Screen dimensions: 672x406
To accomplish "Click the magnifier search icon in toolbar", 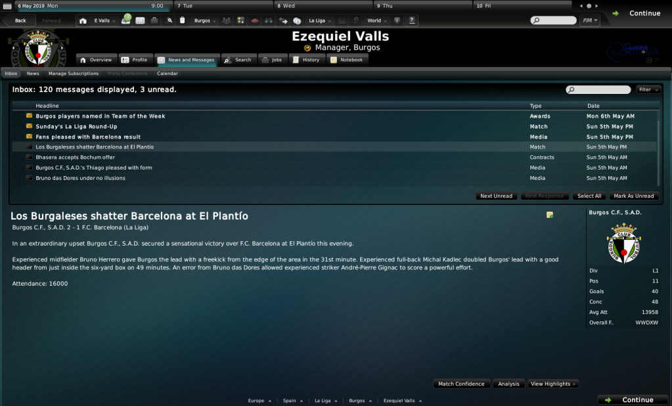I will (169, 20).
